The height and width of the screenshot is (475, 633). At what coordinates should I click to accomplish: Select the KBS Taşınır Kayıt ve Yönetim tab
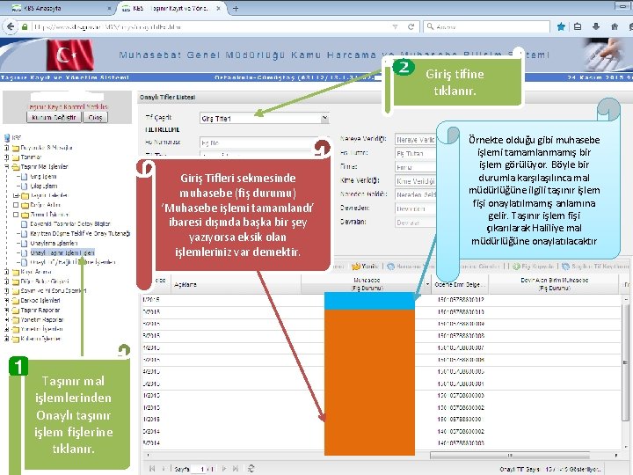(x=171, y=8)
